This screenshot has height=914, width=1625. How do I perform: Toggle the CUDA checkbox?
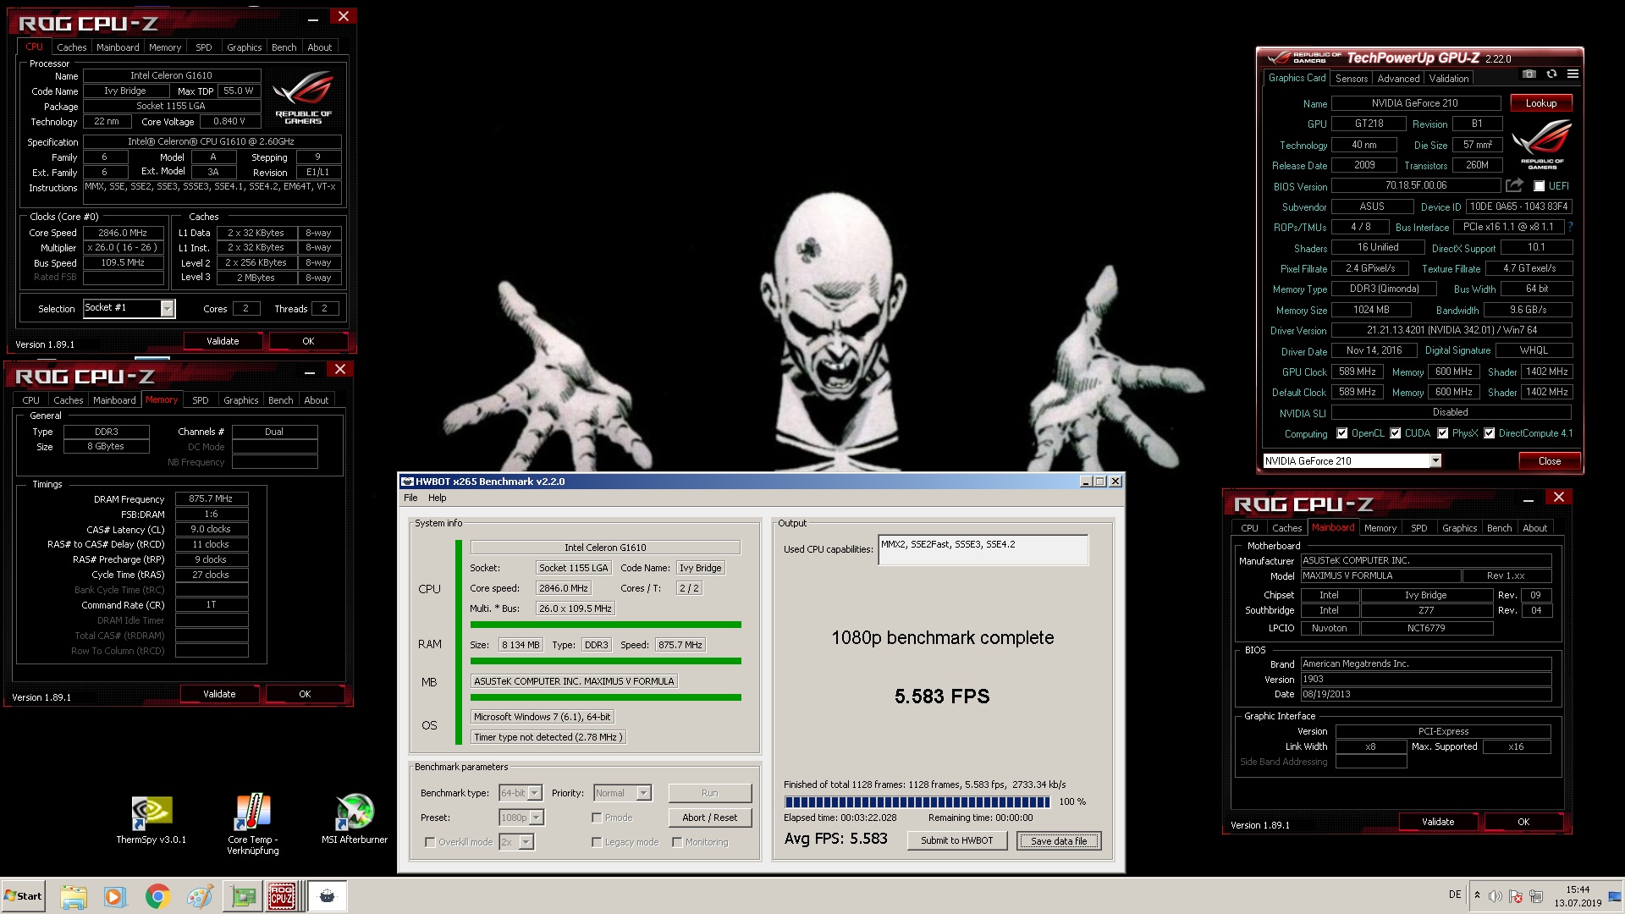point(1395,433)
